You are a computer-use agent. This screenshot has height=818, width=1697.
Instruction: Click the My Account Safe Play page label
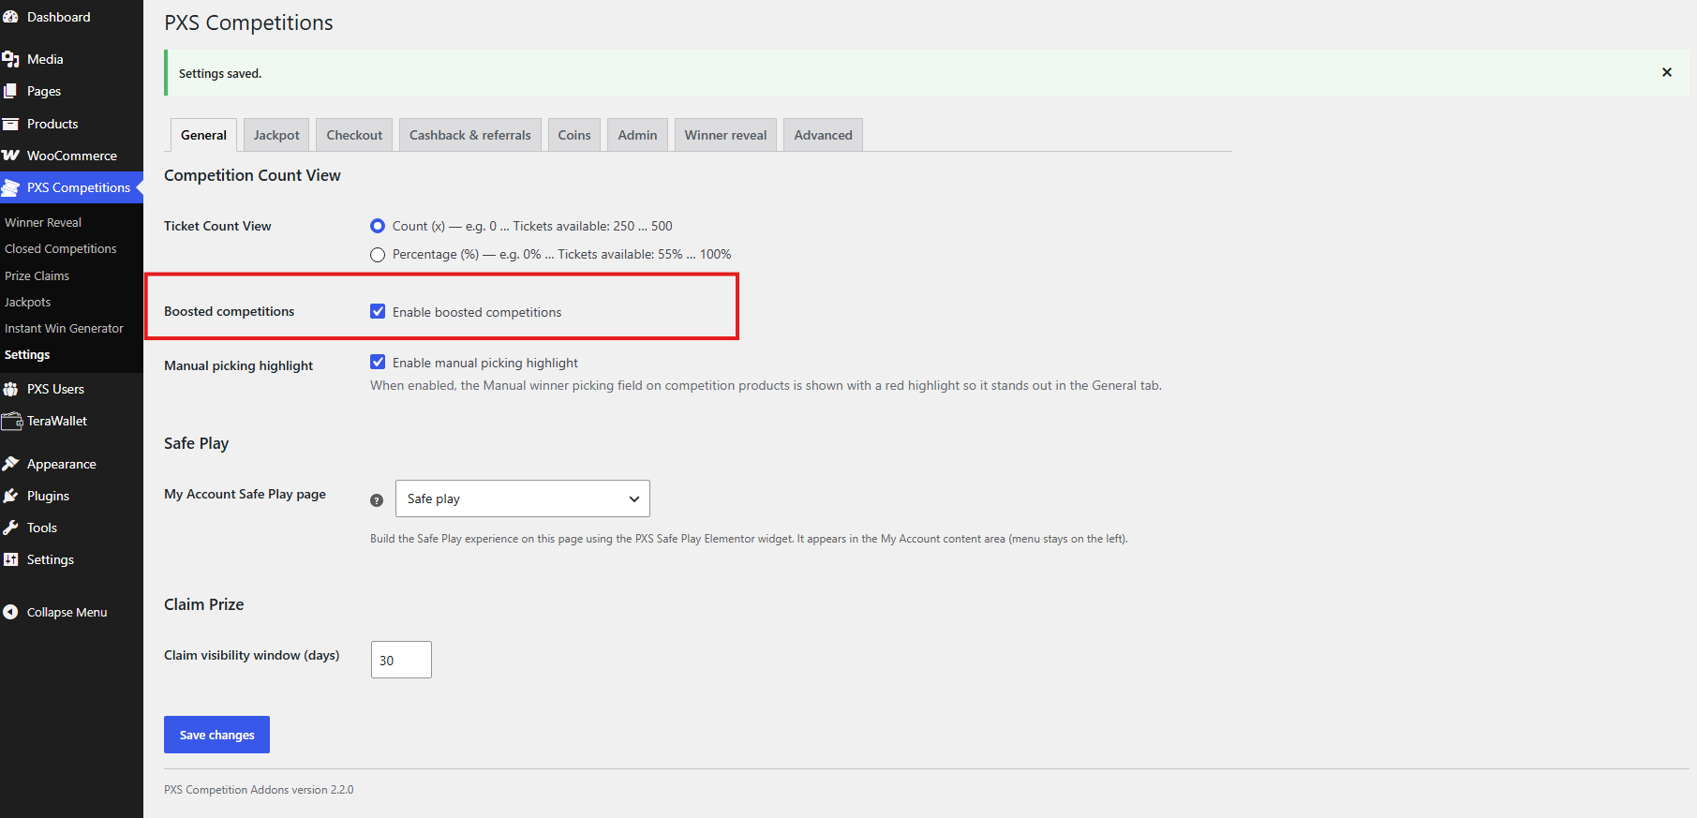coord(245,494)
